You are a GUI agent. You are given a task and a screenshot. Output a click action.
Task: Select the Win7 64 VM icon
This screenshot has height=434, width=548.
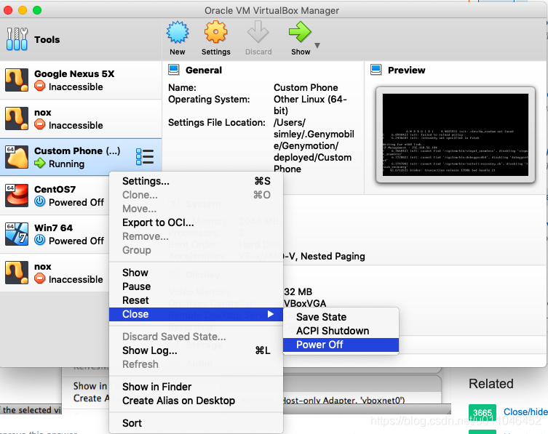[17, 233]
